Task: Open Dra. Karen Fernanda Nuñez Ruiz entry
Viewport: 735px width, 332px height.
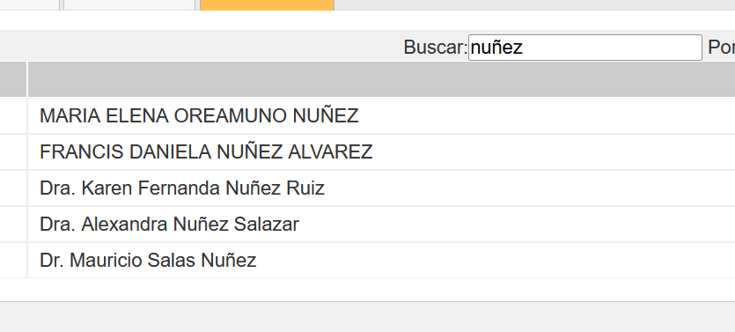Action: click(x=381, y=188)
